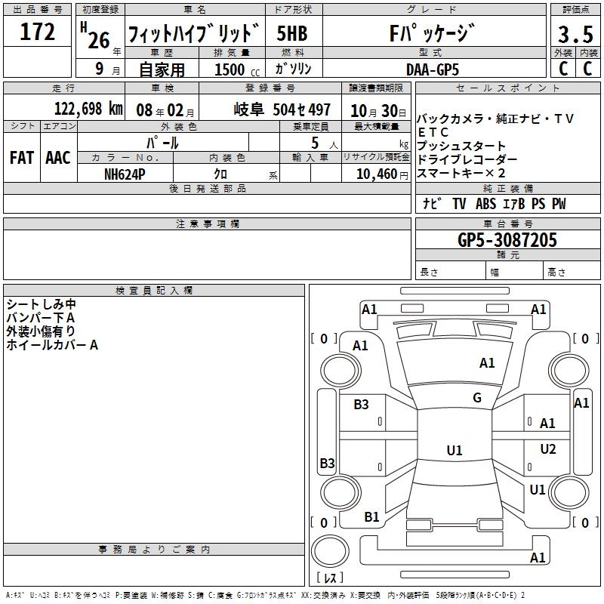Image resolution: width=604 pixels, height=604 pixels.
Task: Click the damage code legend line
Action: pyautogui.click(x=266, y=596)
